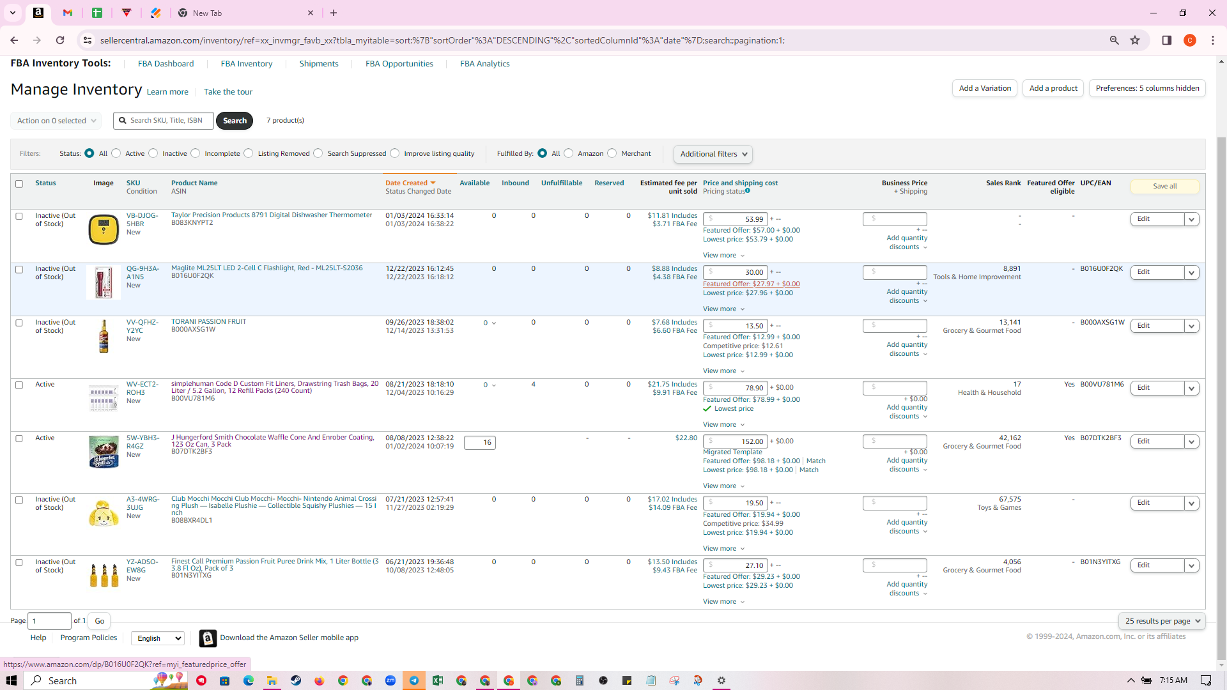Open the FBA Inventory tab
The height and width of the screenshot is (690, 1227).
coord(247,64)
